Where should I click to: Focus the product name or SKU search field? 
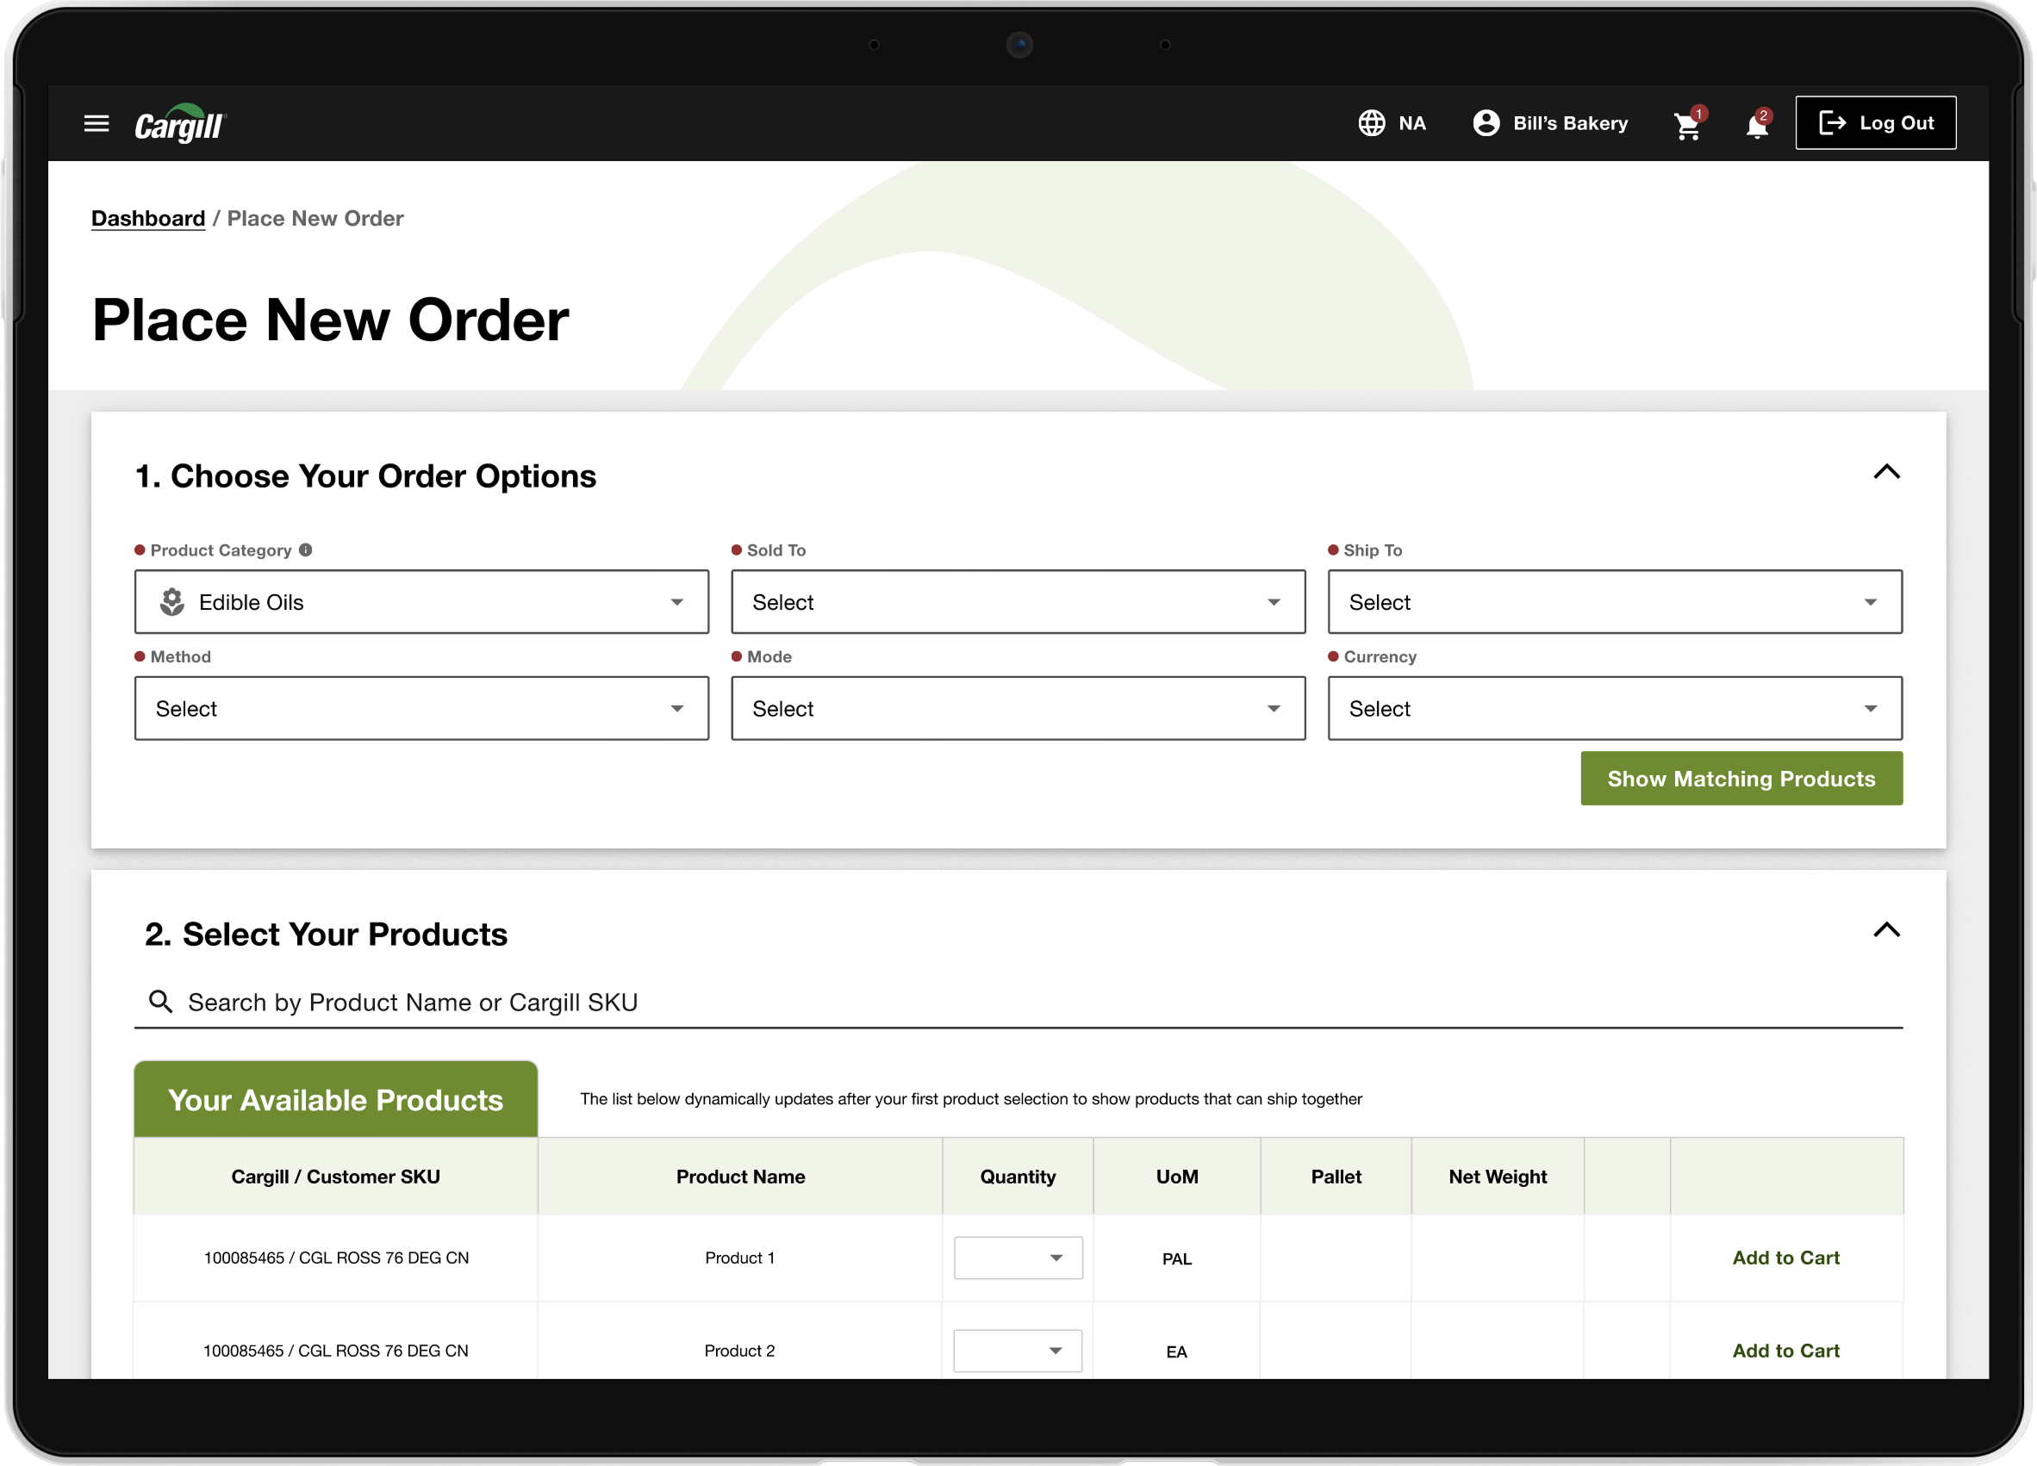(x=1018, y=1002)
